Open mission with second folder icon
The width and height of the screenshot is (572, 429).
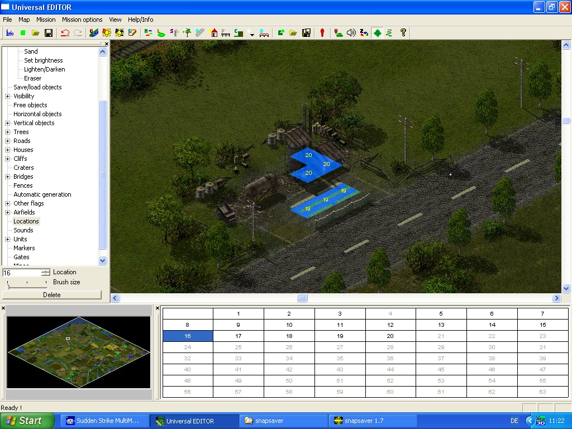tap(293, 33)
